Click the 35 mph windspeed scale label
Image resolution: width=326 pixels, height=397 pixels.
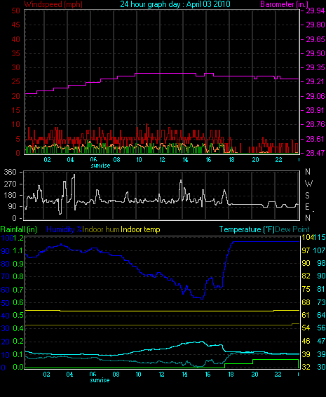tap(15, 53)
